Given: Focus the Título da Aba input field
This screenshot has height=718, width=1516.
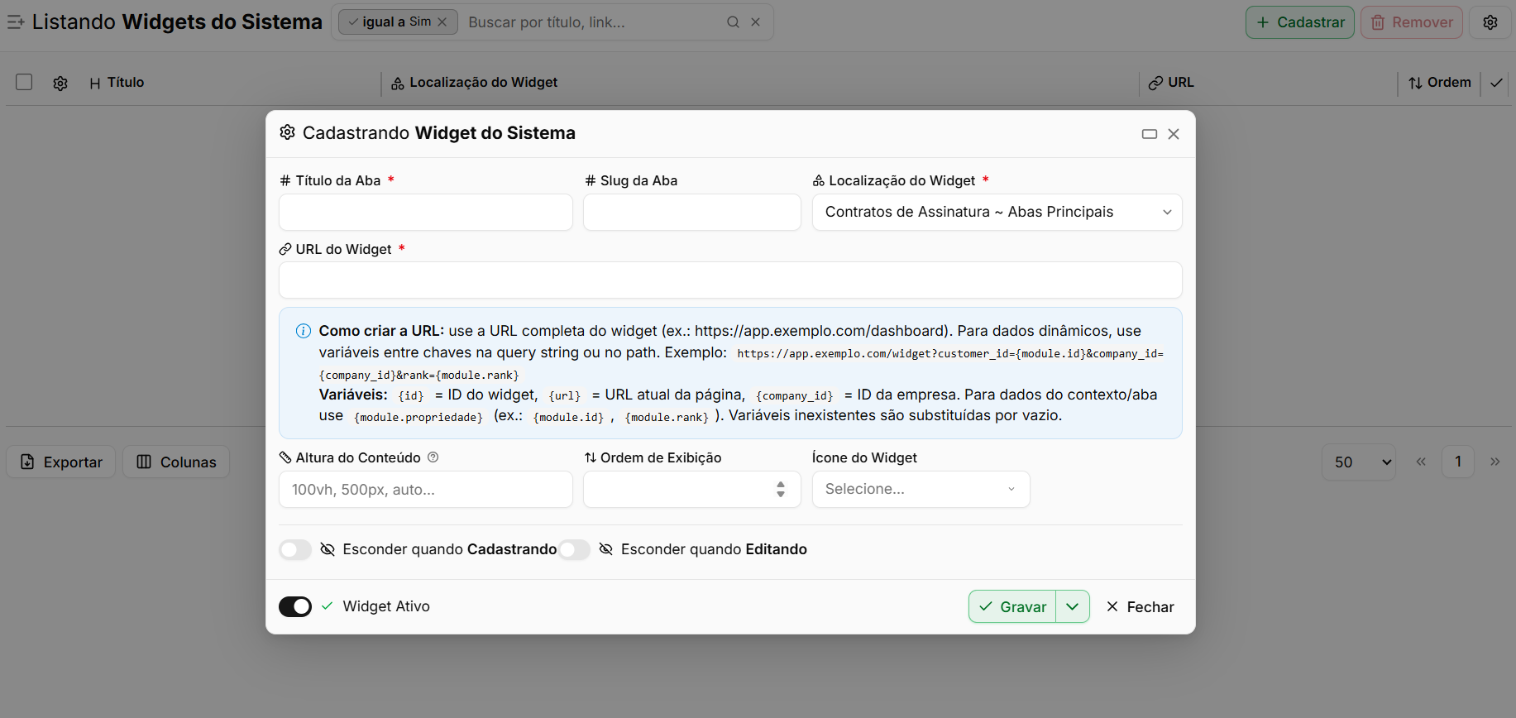Looking at the screenshot, I should tap(426, 212).
